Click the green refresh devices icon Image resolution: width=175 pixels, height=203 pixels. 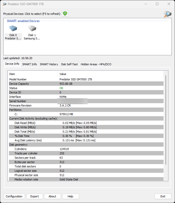pyautogui.click(x=65, y=14)
